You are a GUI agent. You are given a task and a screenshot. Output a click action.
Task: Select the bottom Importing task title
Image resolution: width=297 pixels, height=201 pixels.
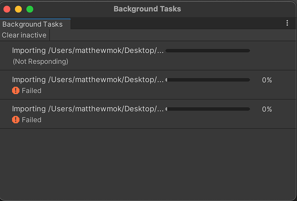click(88, 109)
